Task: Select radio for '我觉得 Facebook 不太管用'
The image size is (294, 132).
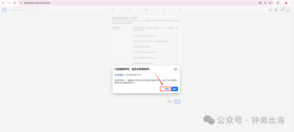Action: [177, 36]
